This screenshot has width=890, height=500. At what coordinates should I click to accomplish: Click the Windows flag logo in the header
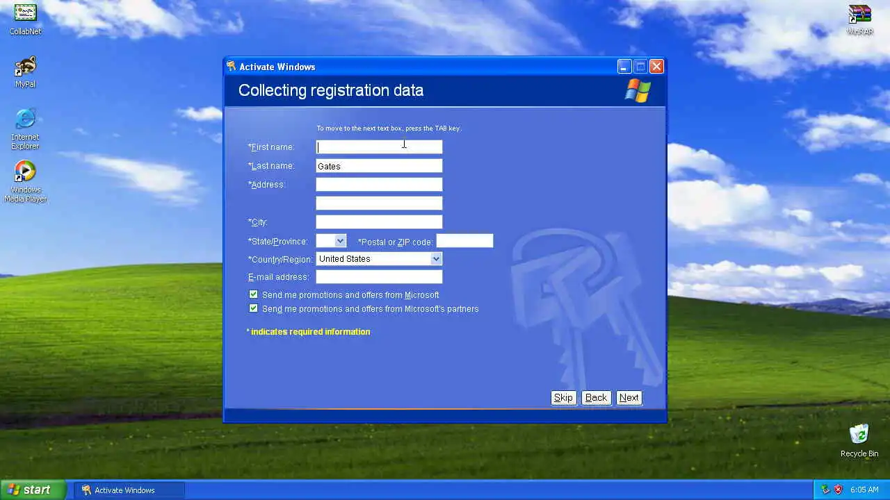tap(638, 90)
